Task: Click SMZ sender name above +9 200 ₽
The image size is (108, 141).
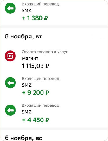Action: (27, 85)
